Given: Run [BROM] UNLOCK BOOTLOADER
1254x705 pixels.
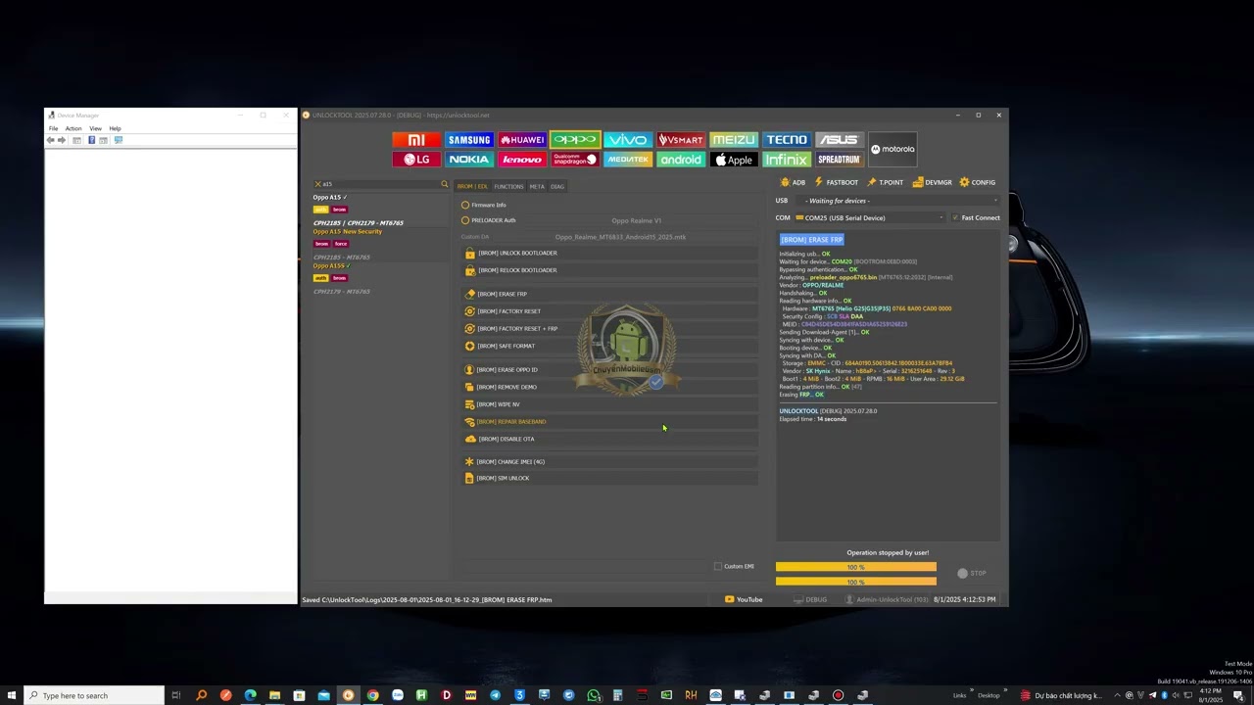Looking at the screenshot, I should pyautogui.click(x=609, y=253).
